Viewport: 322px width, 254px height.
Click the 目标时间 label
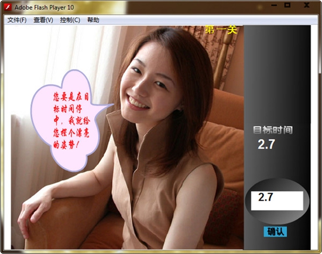tap(273, 130)
